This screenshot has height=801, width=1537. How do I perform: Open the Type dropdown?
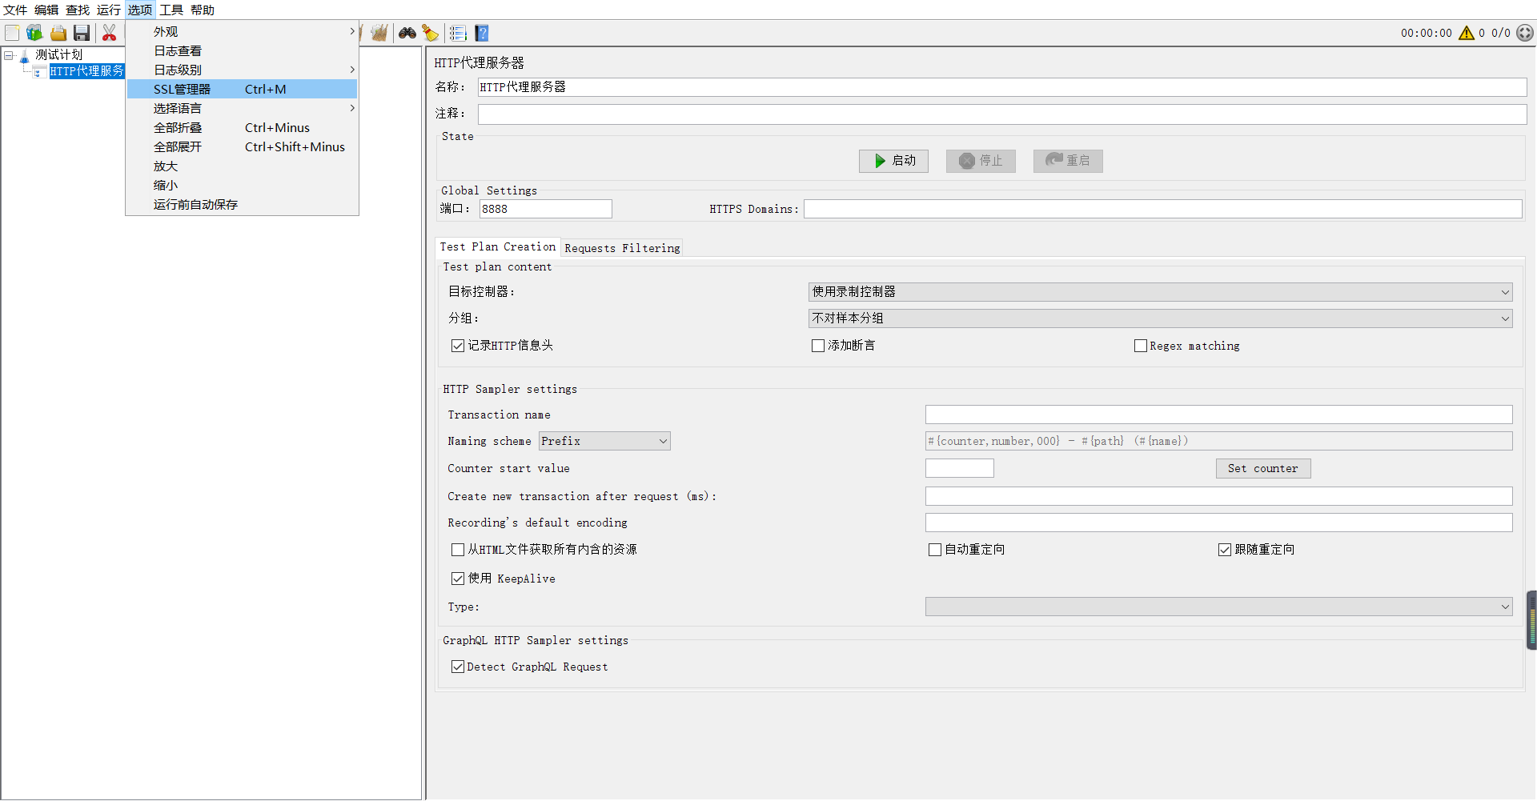click(1218, 607)
